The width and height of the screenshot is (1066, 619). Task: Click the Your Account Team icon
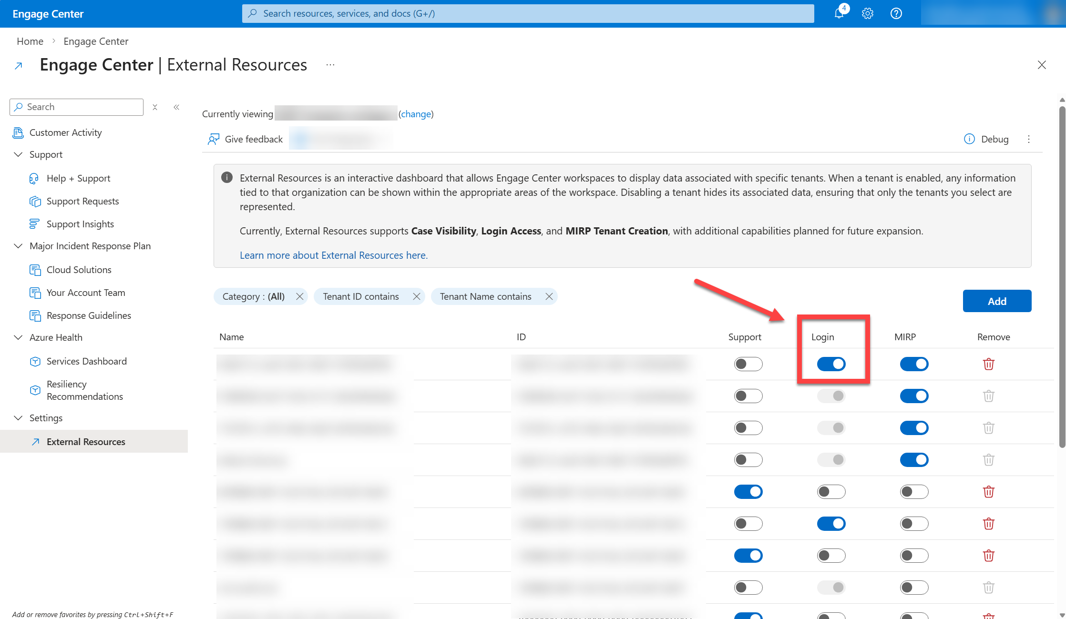pos(35,293)
